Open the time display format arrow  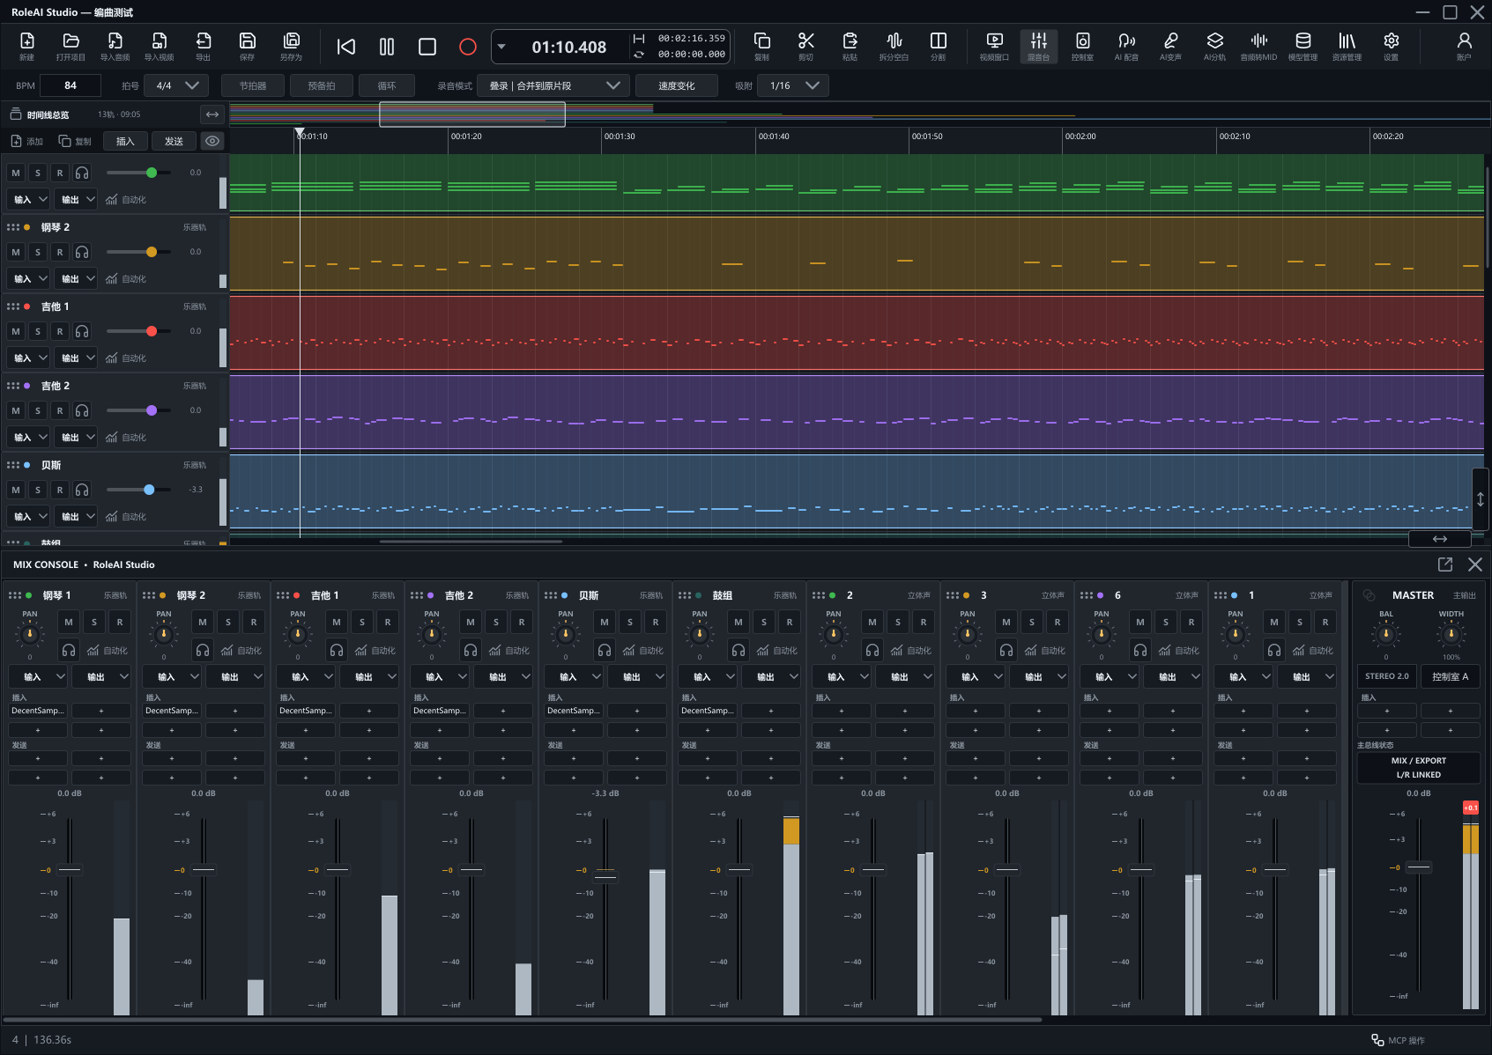pos(501,46)
